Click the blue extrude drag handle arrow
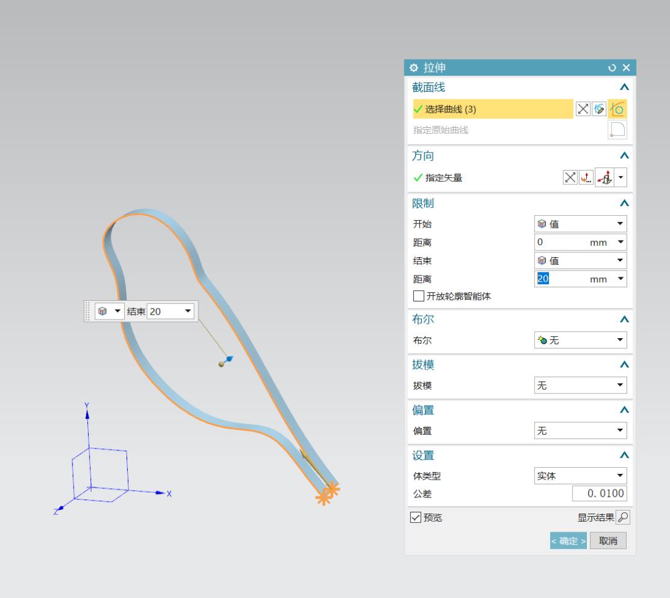Screen dimensions: 670x598 229,359
